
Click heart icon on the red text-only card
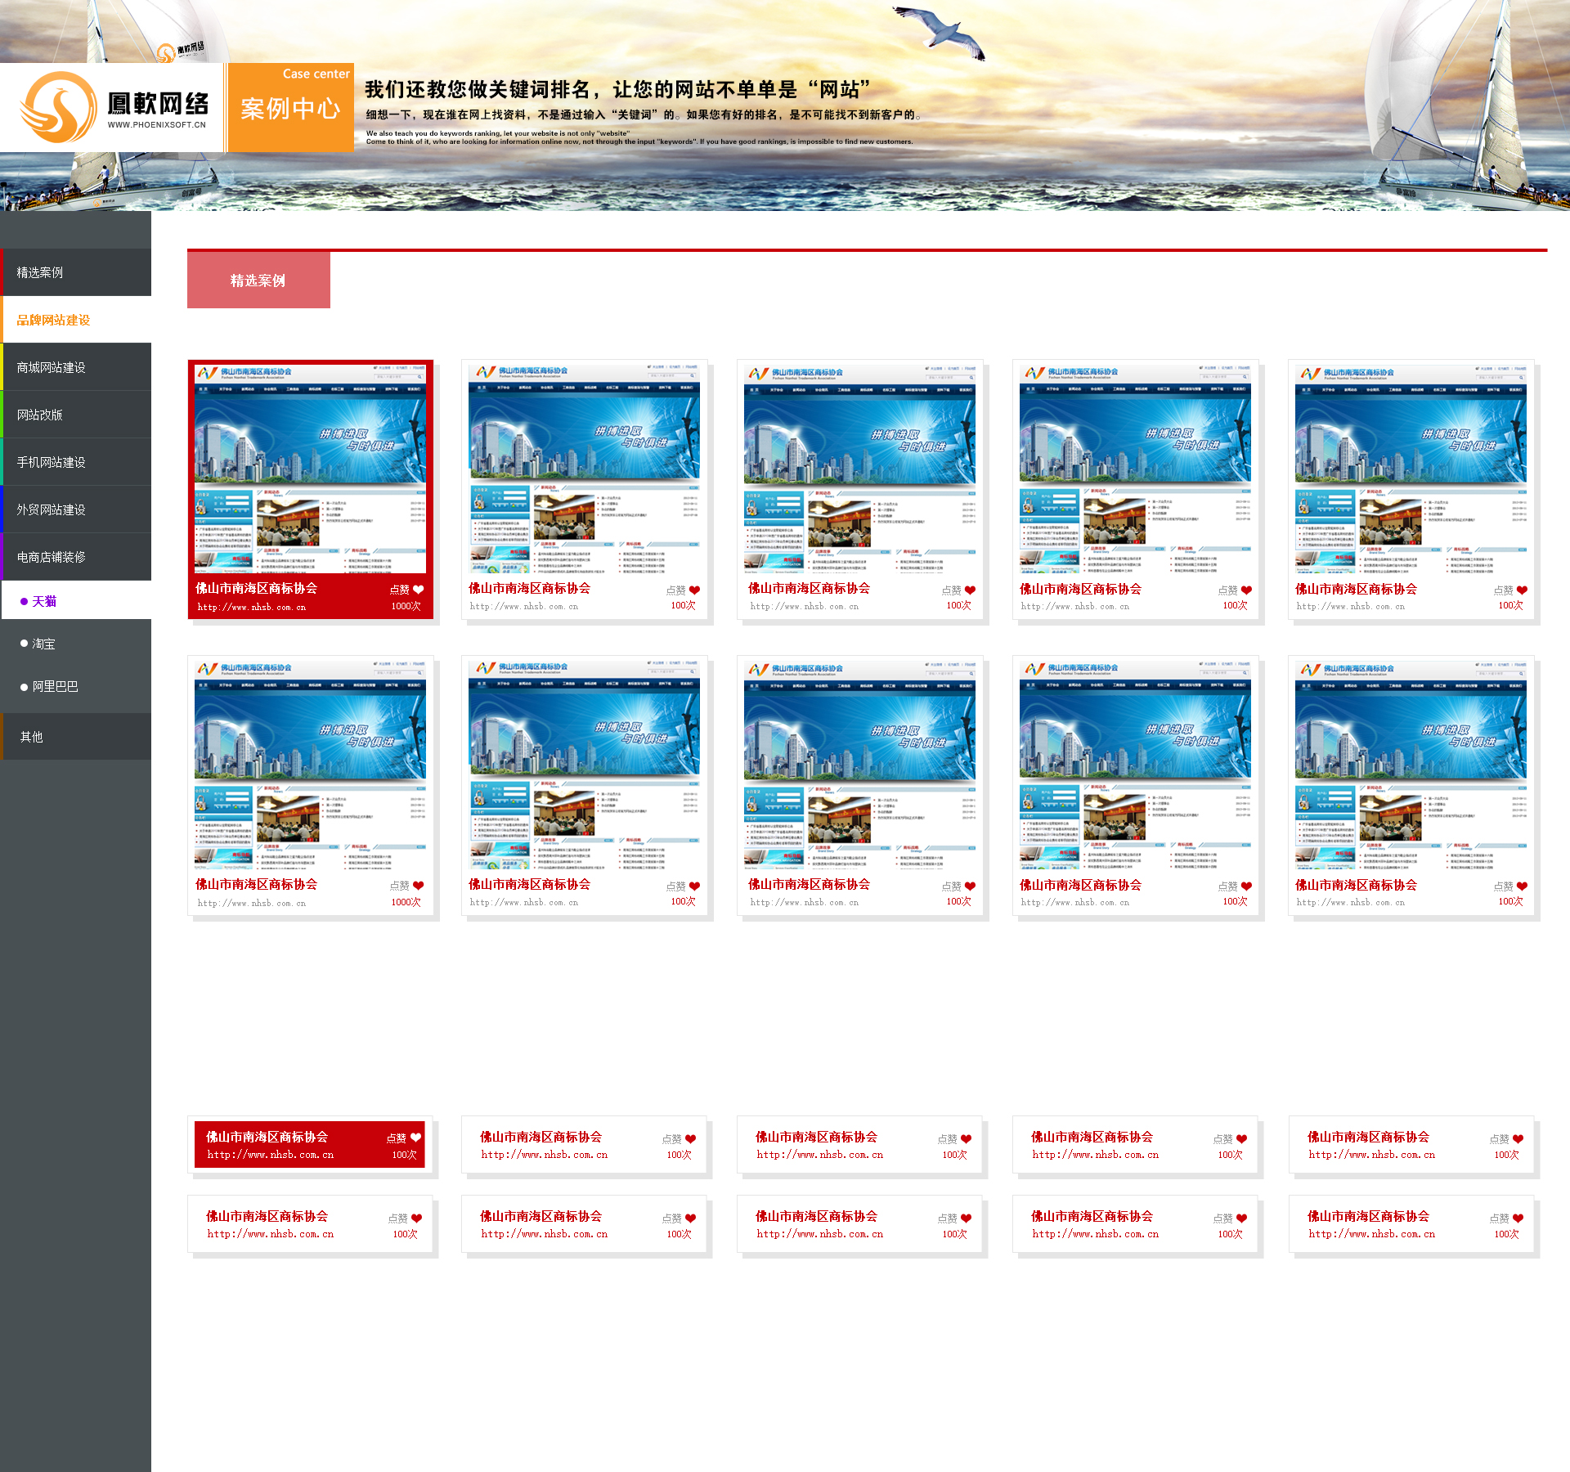click(415, 1138)
